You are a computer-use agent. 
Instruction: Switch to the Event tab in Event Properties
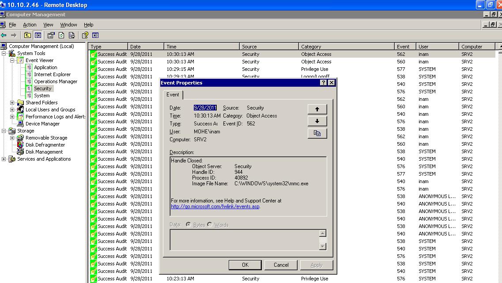(173, 95)
